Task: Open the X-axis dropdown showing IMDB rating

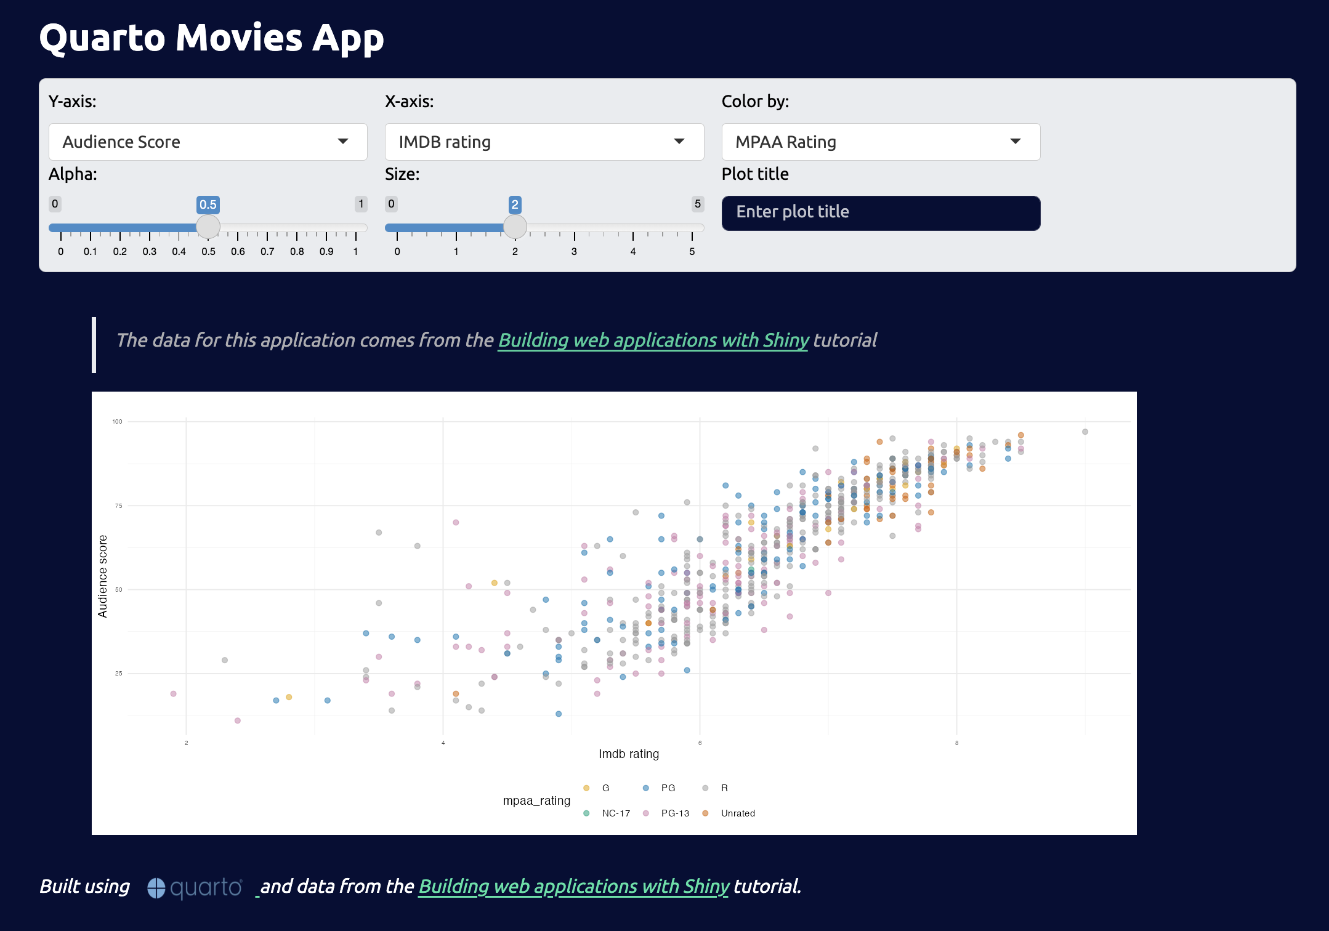Action: (x=544, y=142)
